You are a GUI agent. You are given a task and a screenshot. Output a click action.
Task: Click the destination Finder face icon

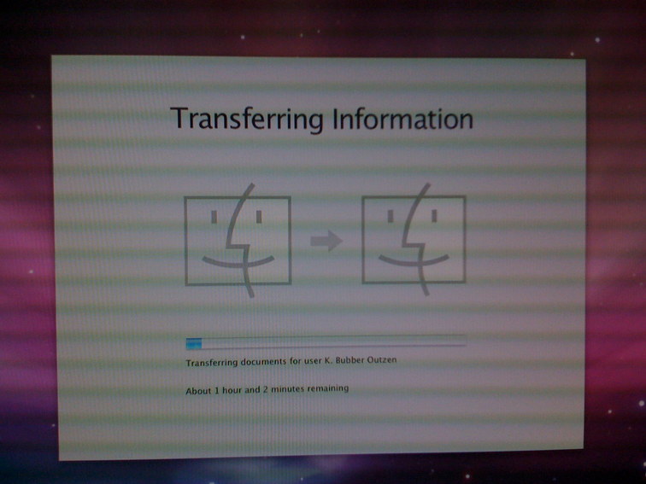[414, 240]
